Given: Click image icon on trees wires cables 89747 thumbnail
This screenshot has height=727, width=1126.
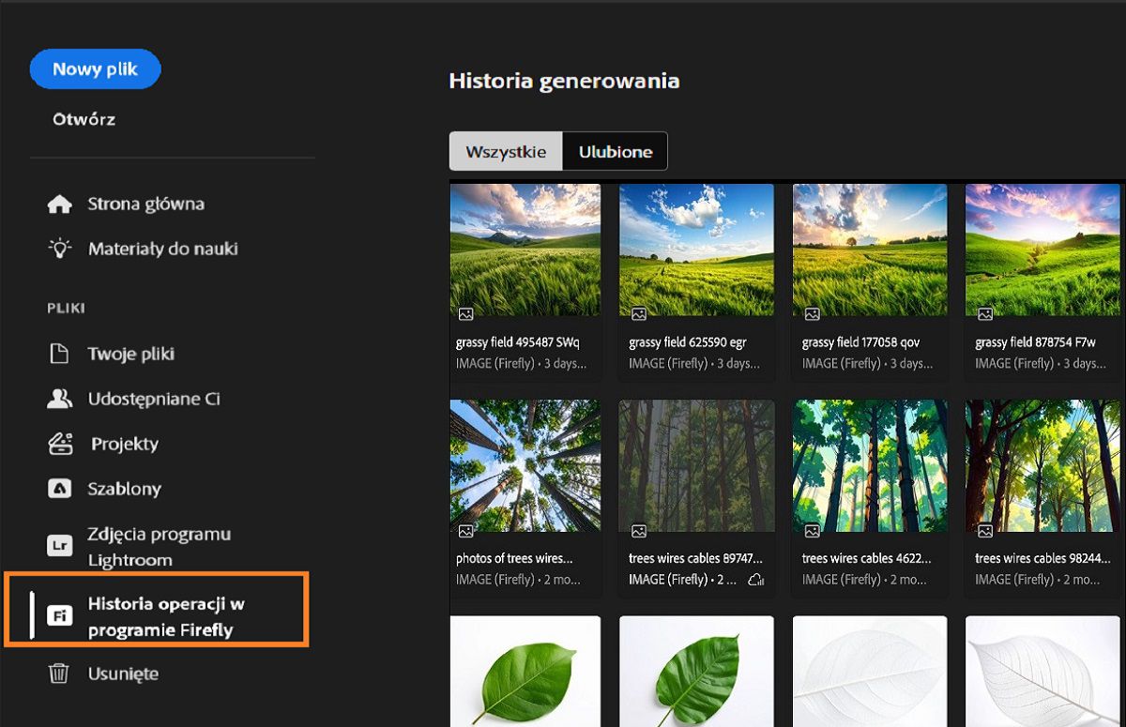Looking at the screenshot, I should pyautogui.click(x=639, y=531).
